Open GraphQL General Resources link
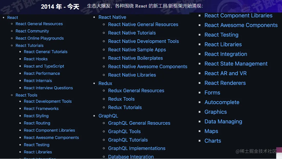The height and width of the screenshot is (159, 282). point(139,123)
